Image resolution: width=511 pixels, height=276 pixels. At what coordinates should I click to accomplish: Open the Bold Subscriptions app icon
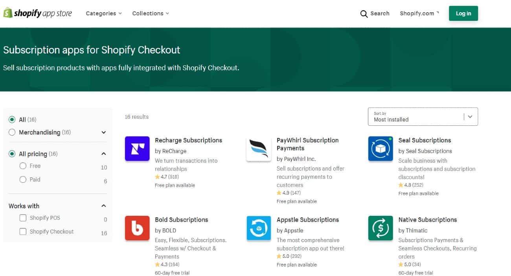coord(137,228)
